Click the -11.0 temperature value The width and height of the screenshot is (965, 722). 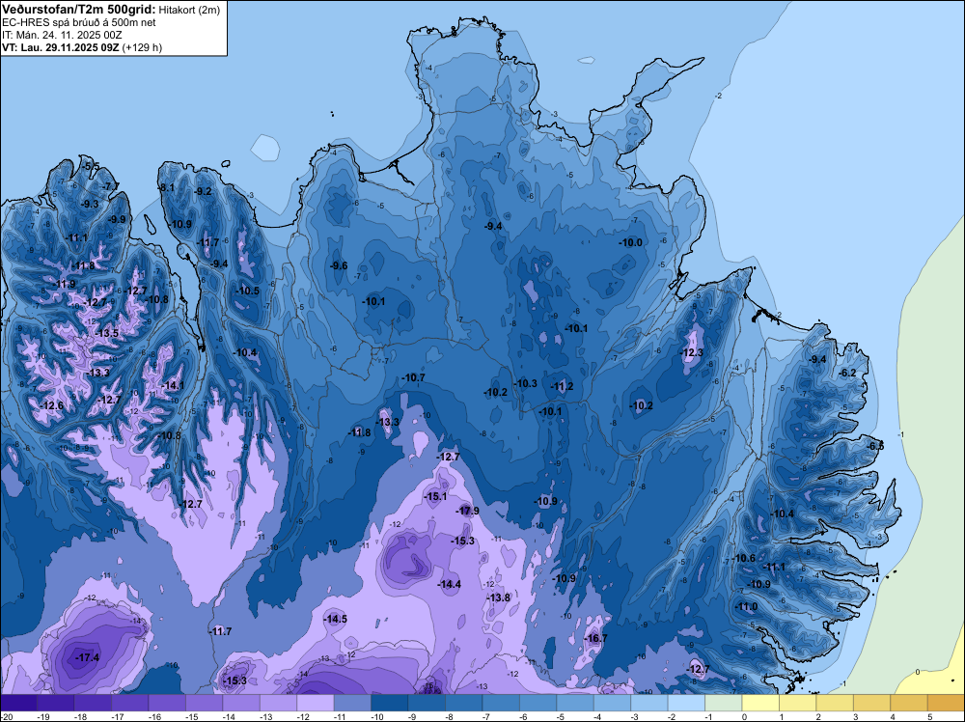coord(747,606)
